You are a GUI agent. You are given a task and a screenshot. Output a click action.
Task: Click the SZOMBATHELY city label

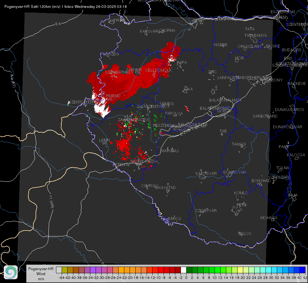[x=119, y=72]
